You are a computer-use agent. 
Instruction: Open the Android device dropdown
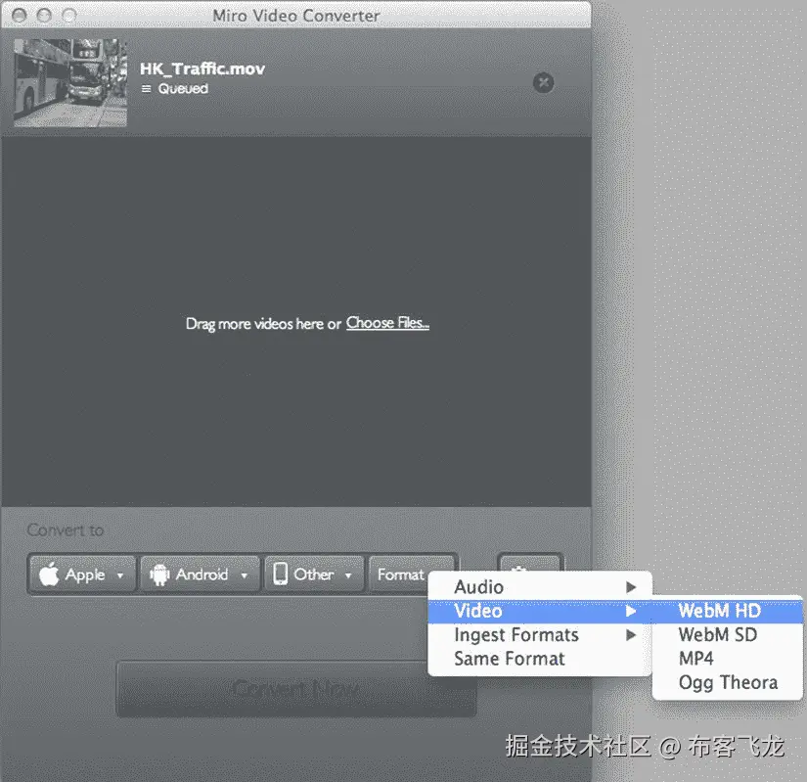tap(200, 575)
